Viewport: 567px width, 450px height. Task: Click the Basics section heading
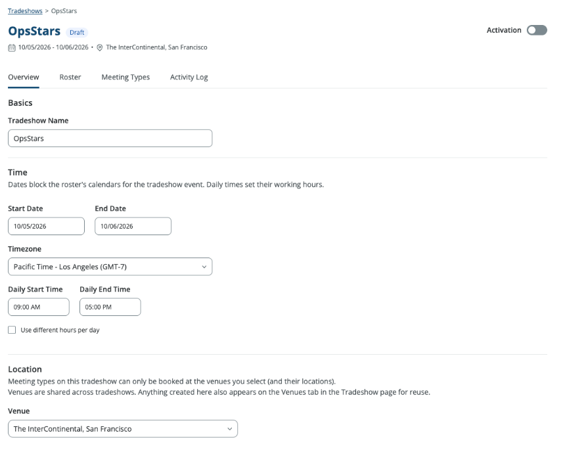20,103
